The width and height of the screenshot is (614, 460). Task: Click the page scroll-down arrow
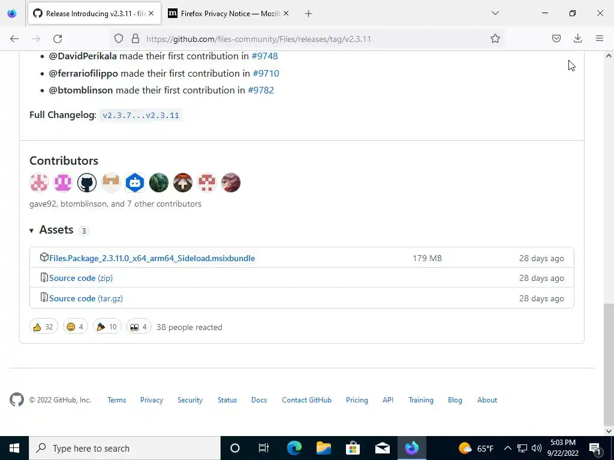609,431
